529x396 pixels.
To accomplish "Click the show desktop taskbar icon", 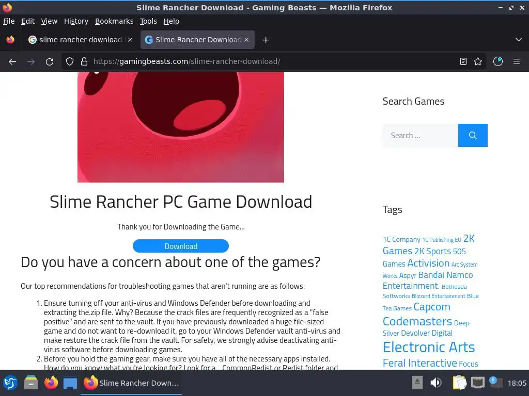I will pos(70,383).
